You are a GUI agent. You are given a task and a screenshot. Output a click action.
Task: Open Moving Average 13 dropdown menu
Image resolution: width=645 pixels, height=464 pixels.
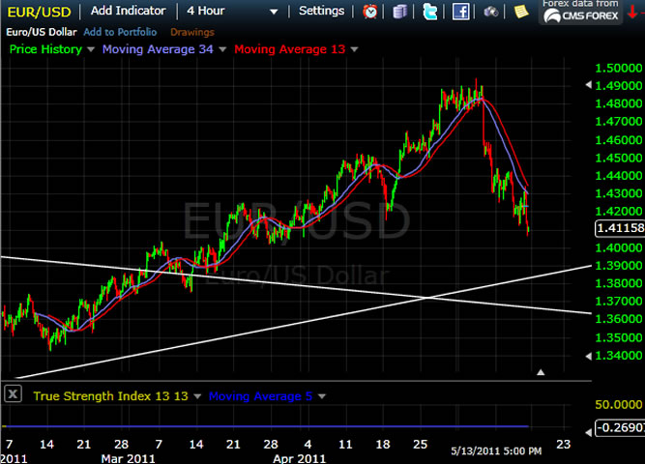coord(354,49)
